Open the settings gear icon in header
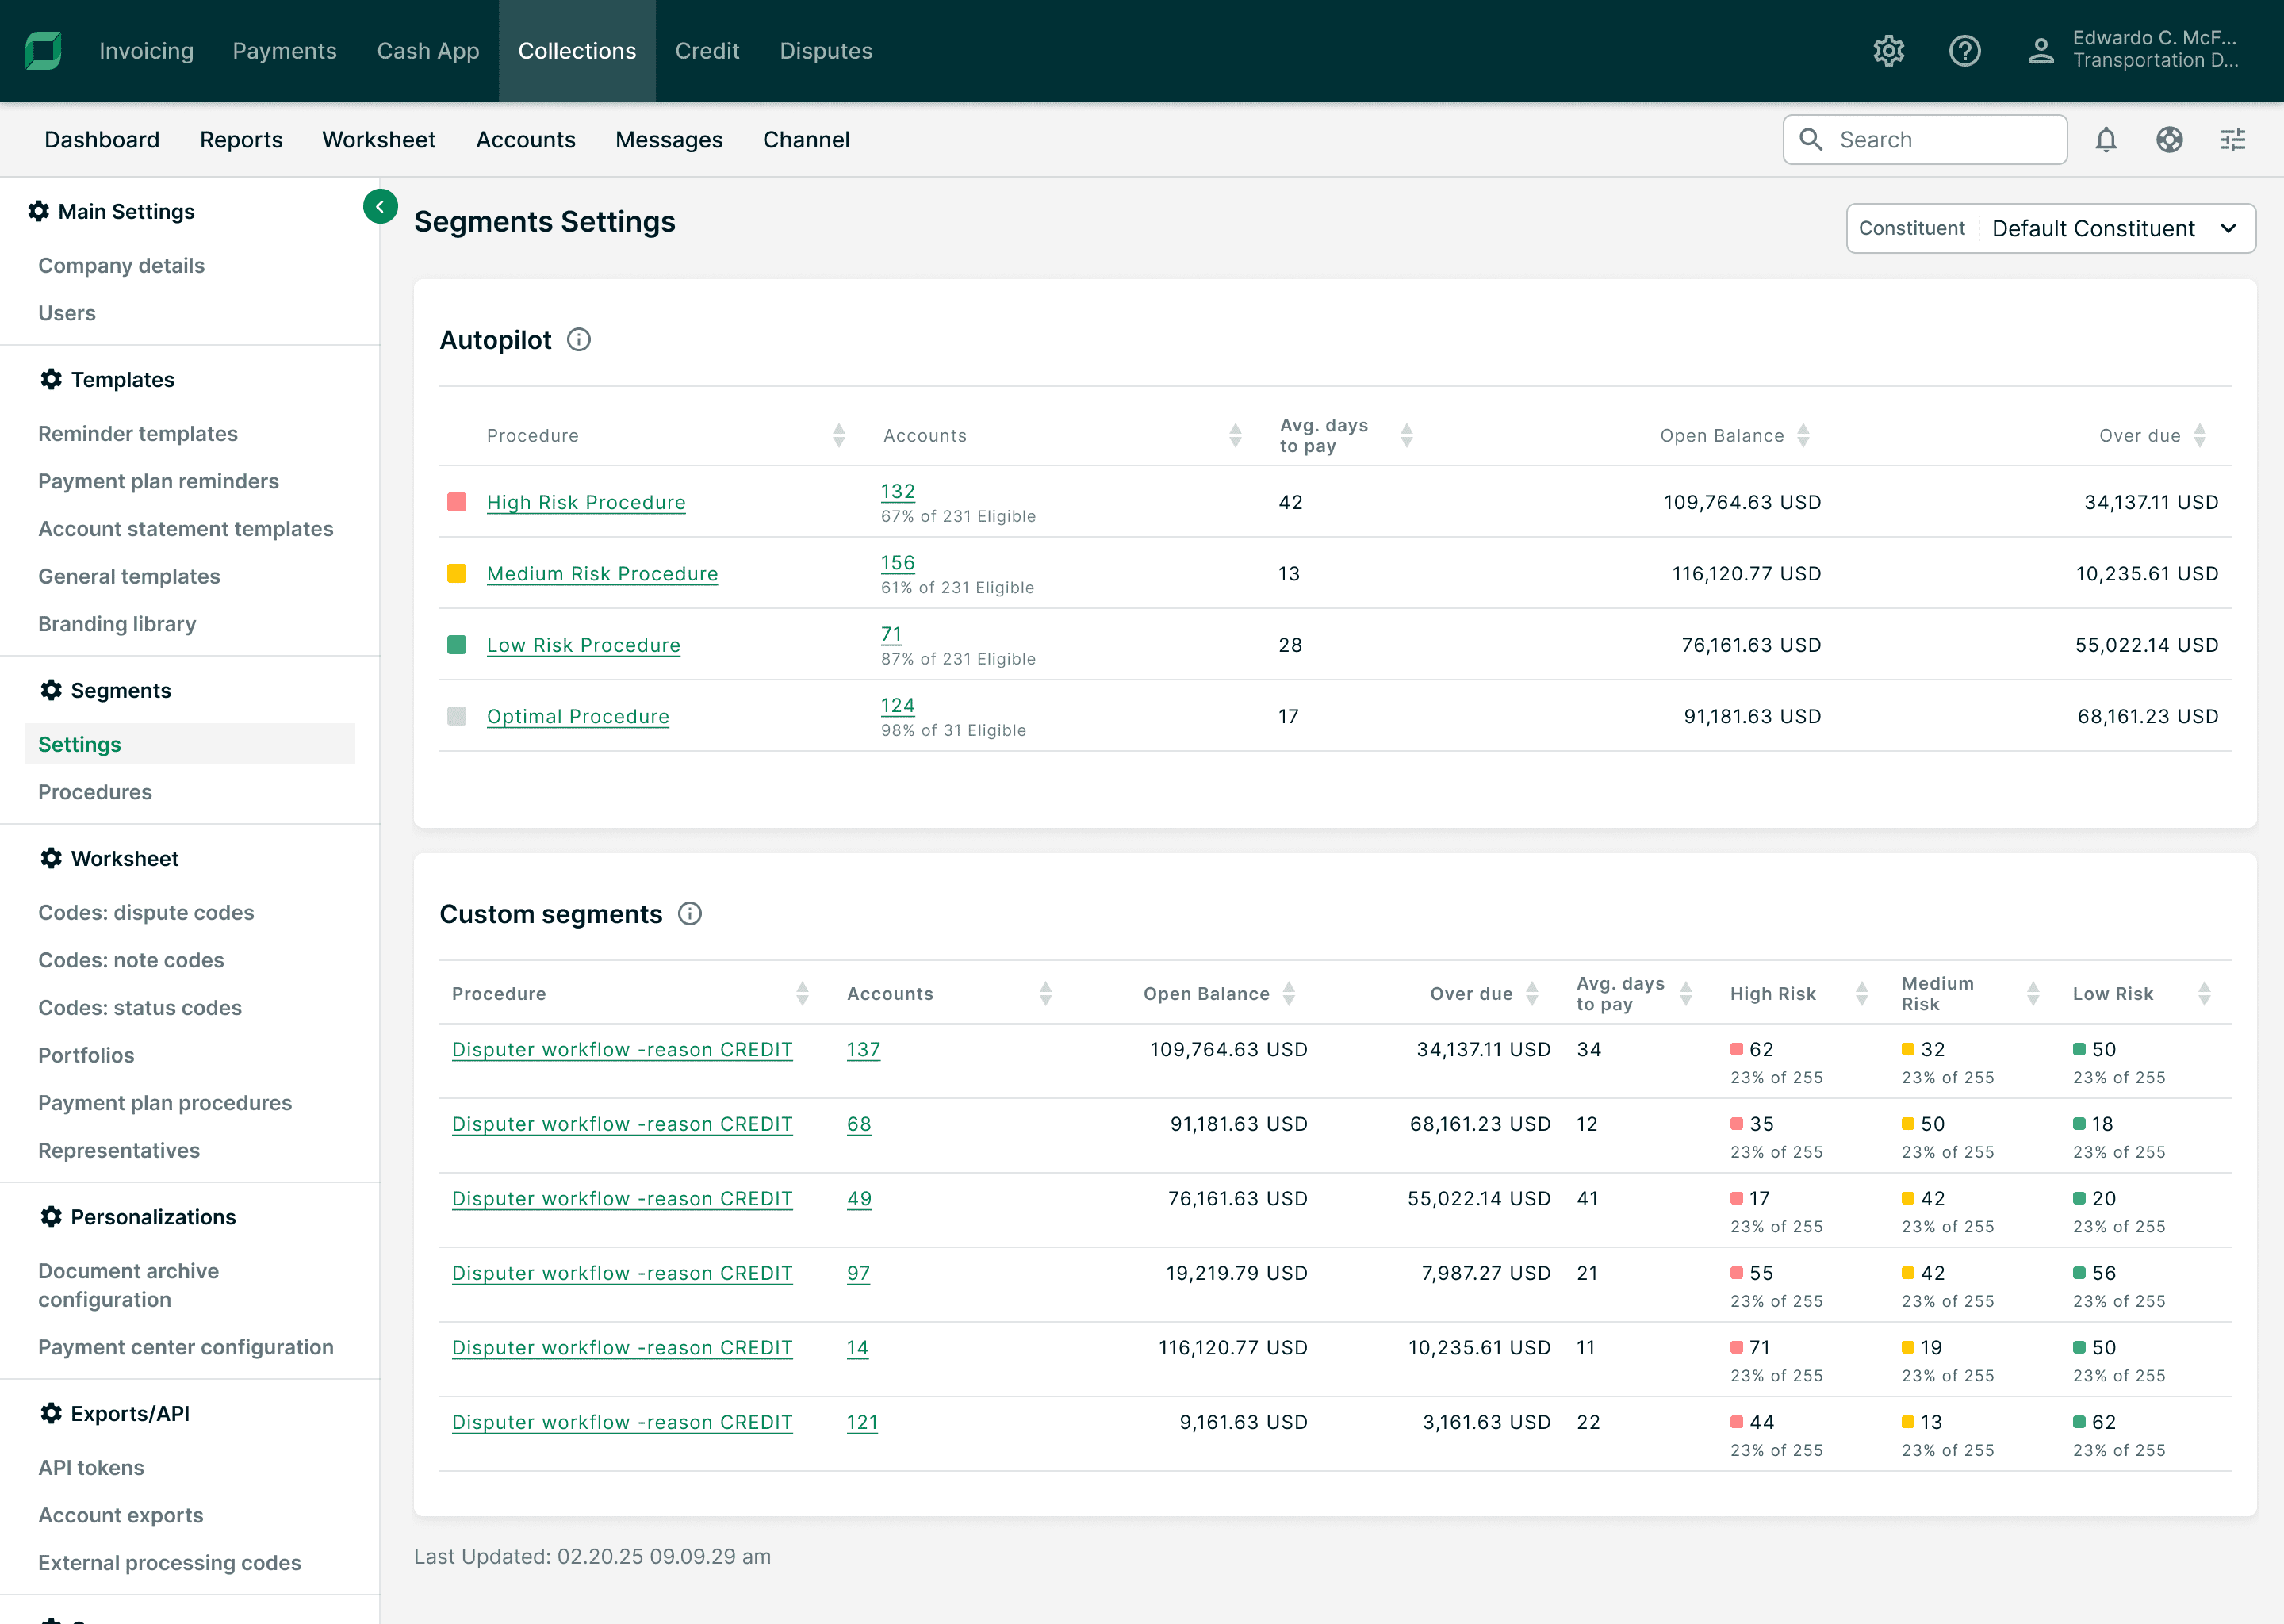Viewport: 2284px width, 1624px height. [x=1888, y=51]
